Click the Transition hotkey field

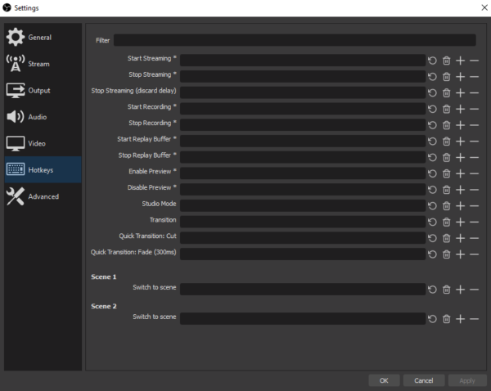[x=303, y=222]
